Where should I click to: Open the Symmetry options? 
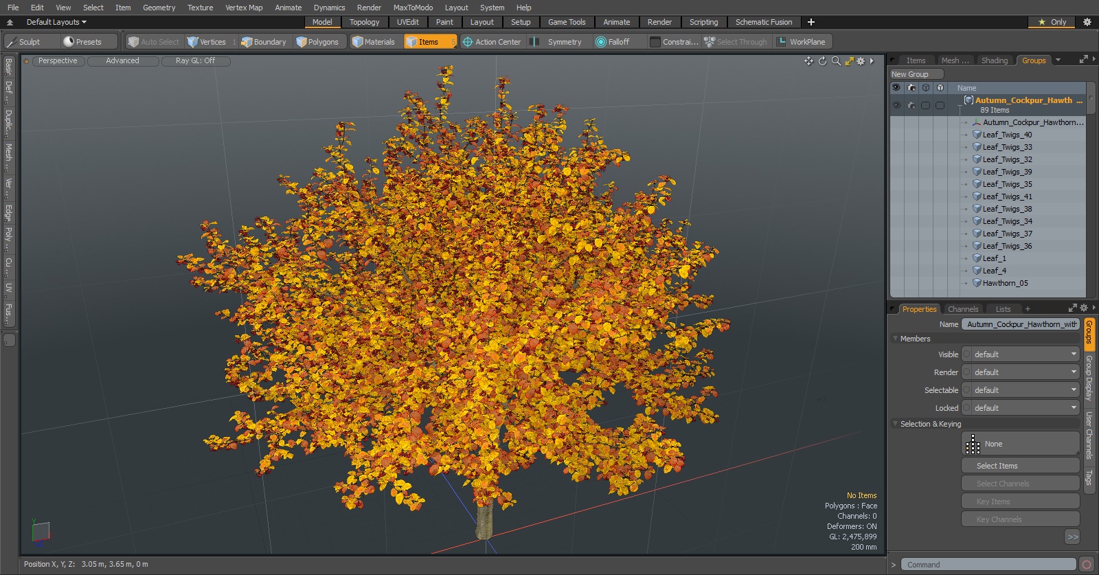tap(558, 42)
